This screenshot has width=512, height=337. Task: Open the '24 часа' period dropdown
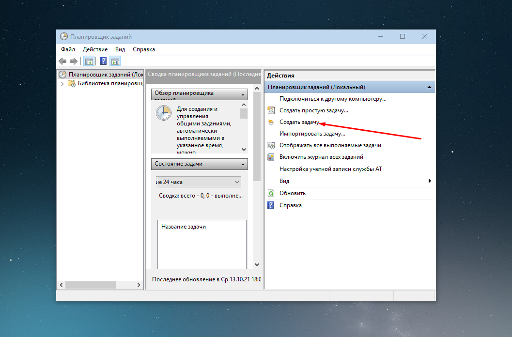[x=237, y=182]
